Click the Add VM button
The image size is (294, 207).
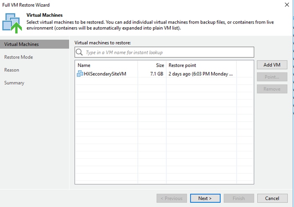272,65
